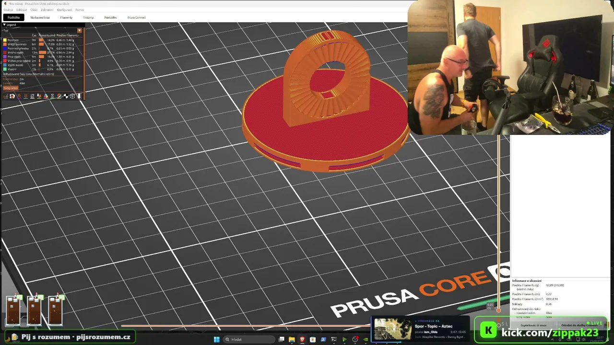Click the Použito filamentu column header
The width and height of the screenshot is (614, 345).
67,35
